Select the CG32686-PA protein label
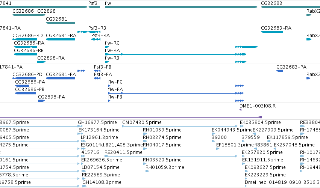Image resolution: width=320 pixels, height=188 pixels. [x=30, y=82]
